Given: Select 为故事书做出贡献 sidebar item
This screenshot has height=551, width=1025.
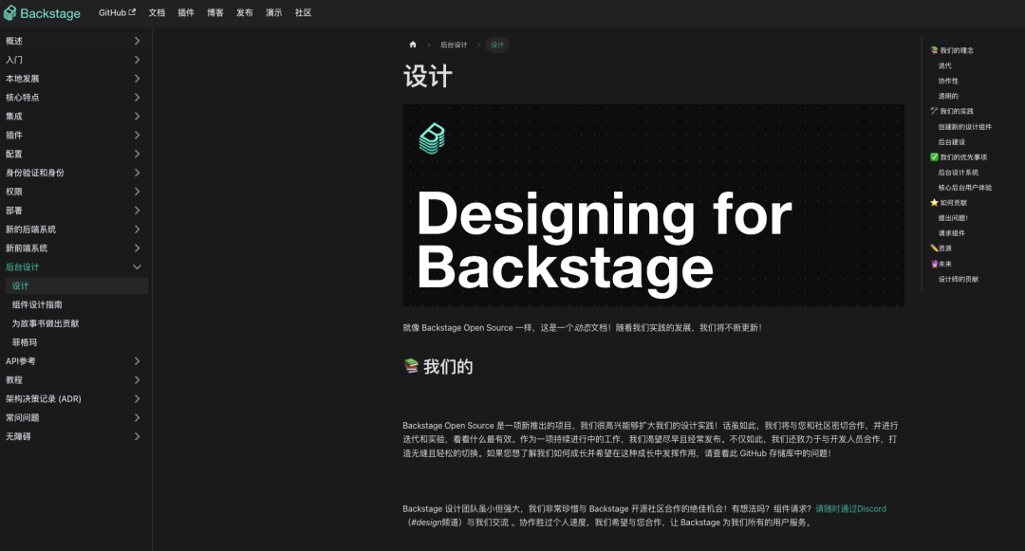Looking at the screenshot, I should tap(46, 323).
